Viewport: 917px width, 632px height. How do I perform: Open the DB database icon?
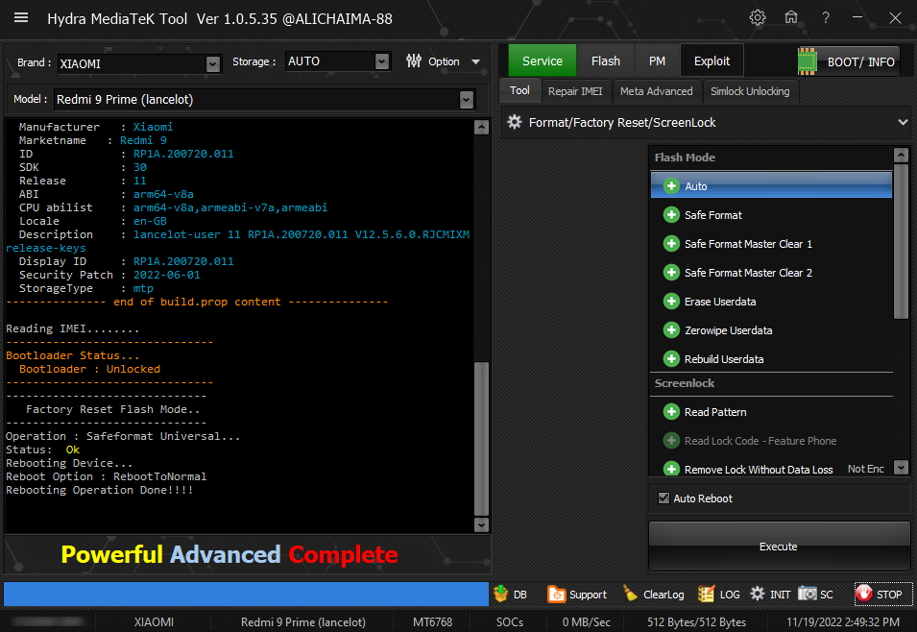pyautogui.click(x=510, y=595)
